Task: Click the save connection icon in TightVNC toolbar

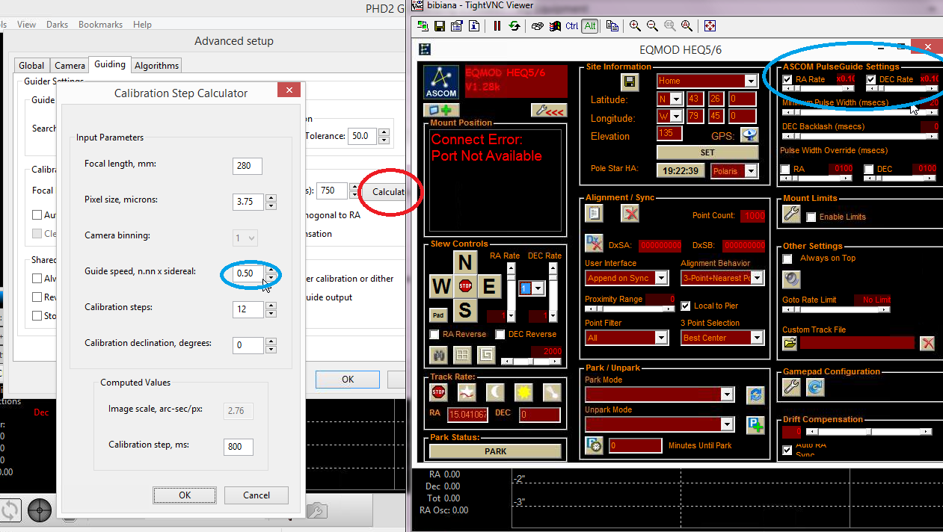Action: [439, 26]
